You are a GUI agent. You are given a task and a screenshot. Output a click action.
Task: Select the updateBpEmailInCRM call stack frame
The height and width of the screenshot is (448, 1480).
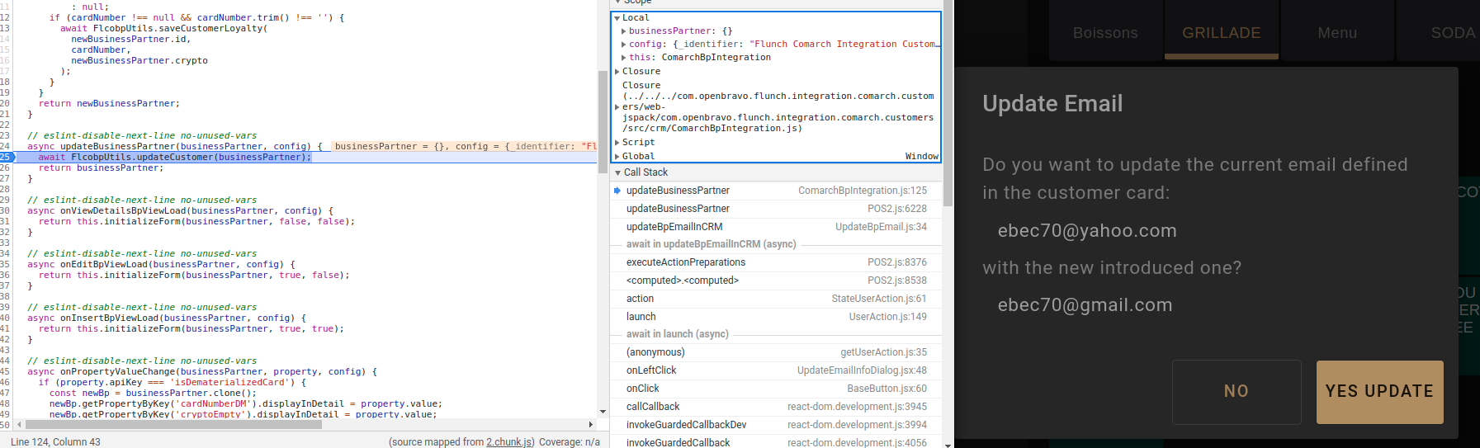[674, 227]
